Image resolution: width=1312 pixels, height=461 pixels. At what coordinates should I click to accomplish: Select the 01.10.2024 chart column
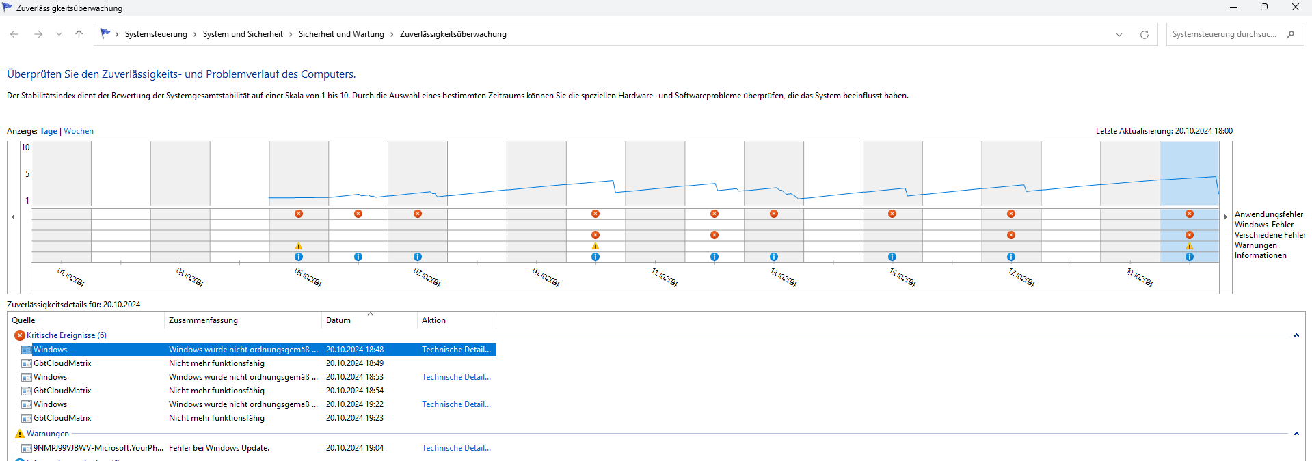62,201
